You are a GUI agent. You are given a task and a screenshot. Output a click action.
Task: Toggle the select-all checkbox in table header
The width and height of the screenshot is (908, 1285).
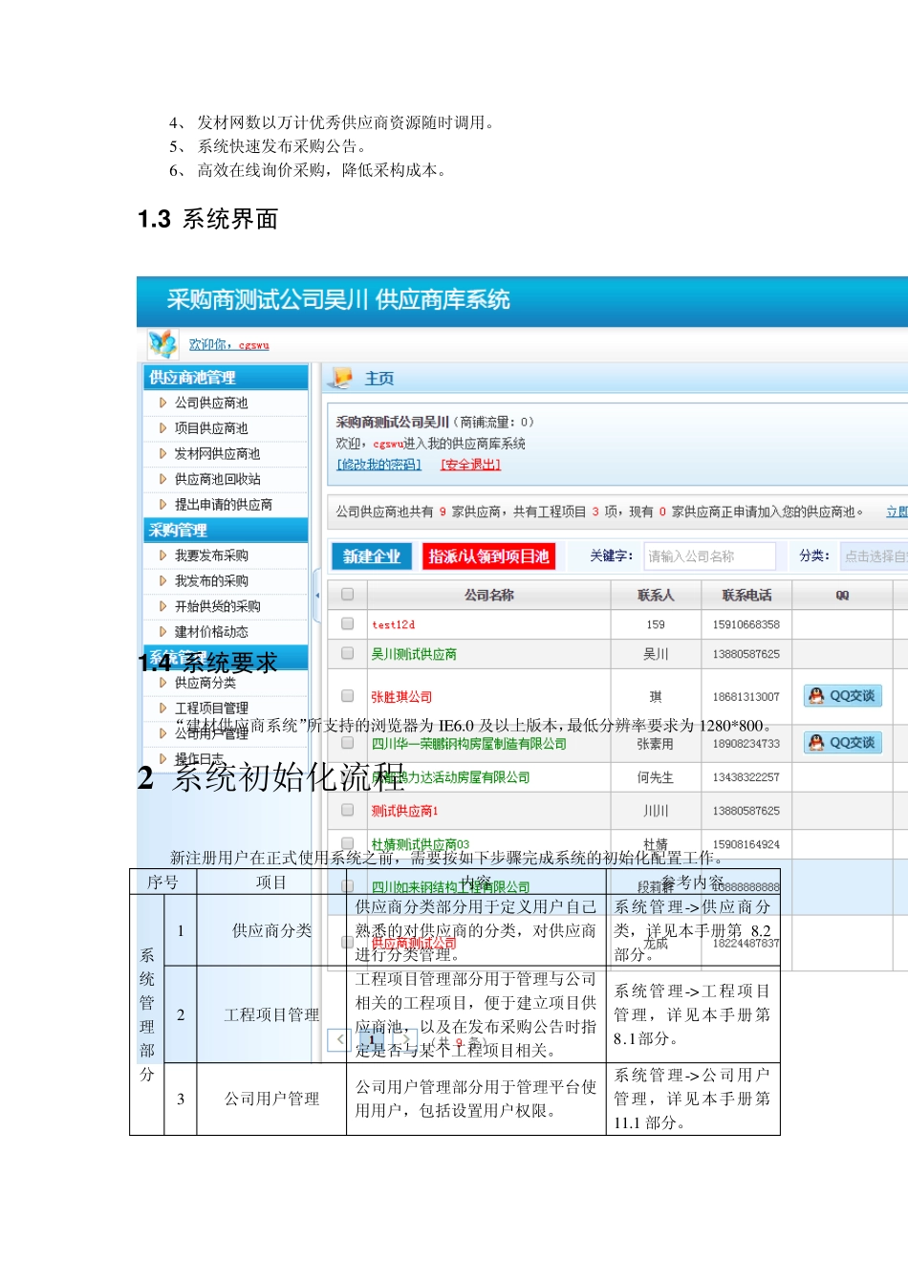[348, 595]
